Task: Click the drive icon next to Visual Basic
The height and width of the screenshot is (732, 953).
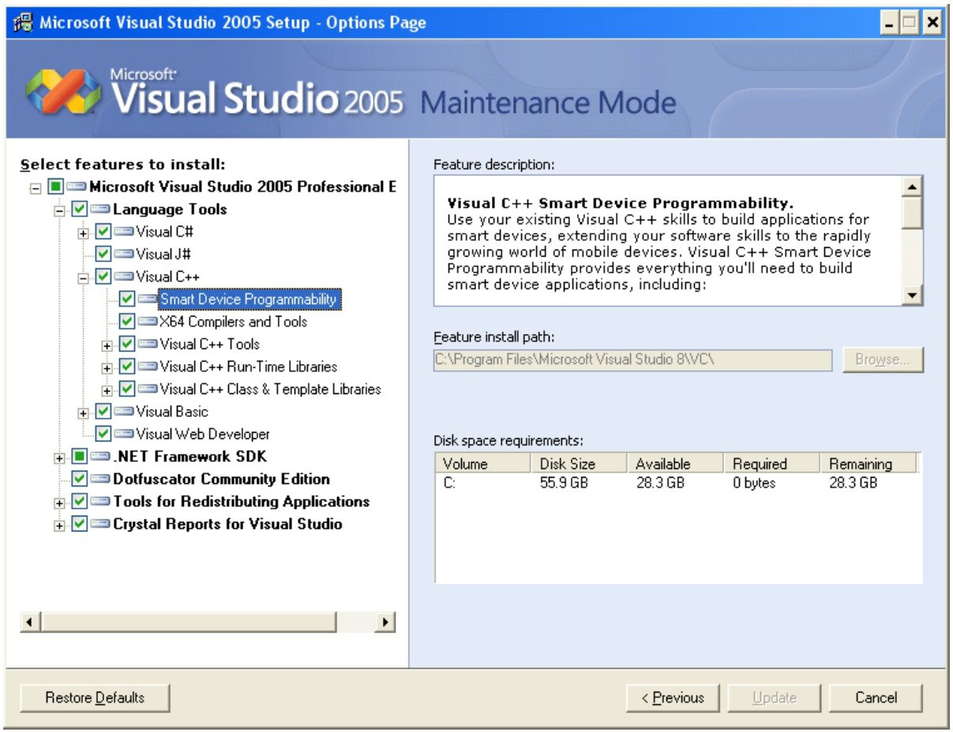Action: pos(124,412)
